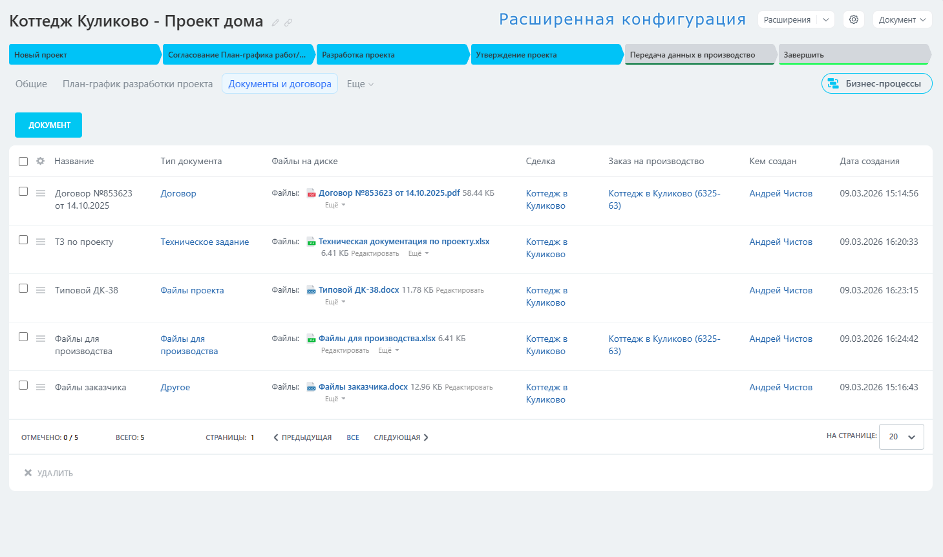Click the pencil edit icon beside the title
Screen dimensions: 943x557
point(275,23)
